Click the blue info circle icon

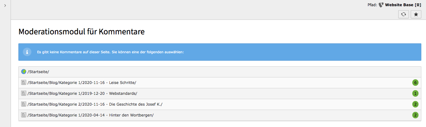tap(27, 52)
